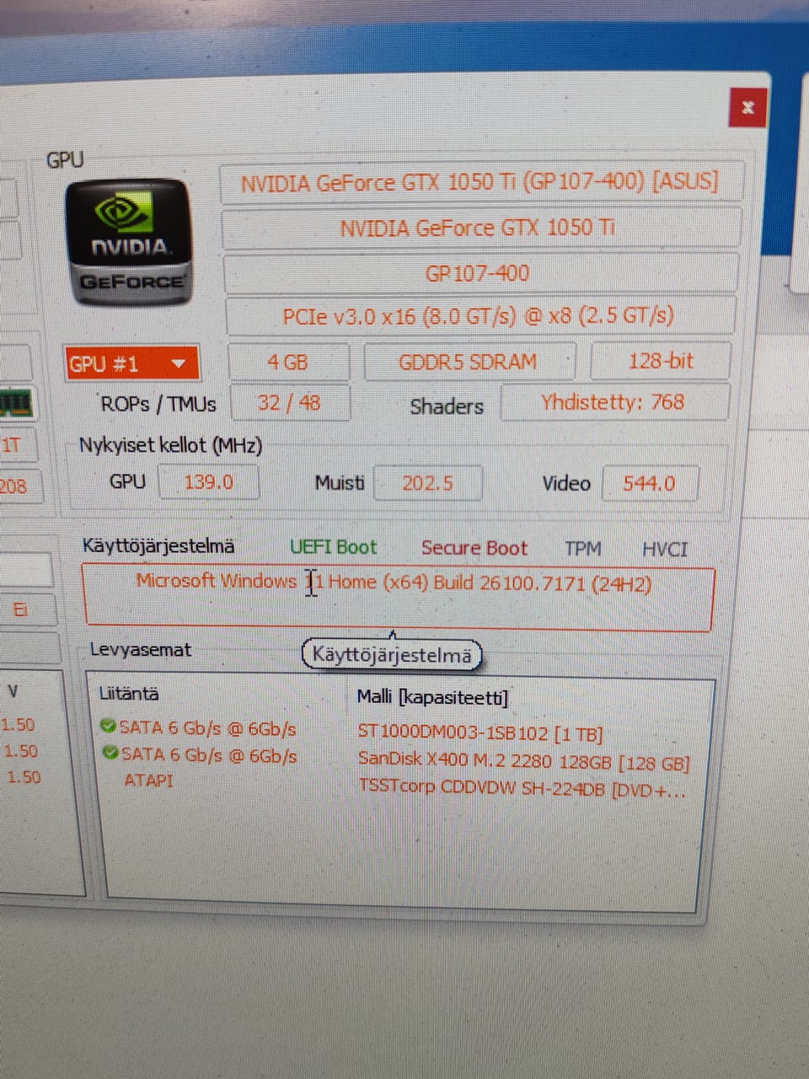Click the Malli [kapasiteetti] column header
This screenshot has height=1079, width=809.
433,697
